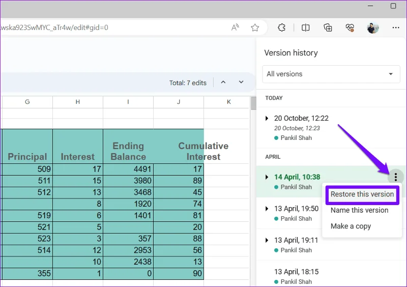Image resolution: width=407 pixels, height=287 pixels.
Task: Click the spreadsheet vertical scrollbar thumb
Action: [x=253, y=103]
